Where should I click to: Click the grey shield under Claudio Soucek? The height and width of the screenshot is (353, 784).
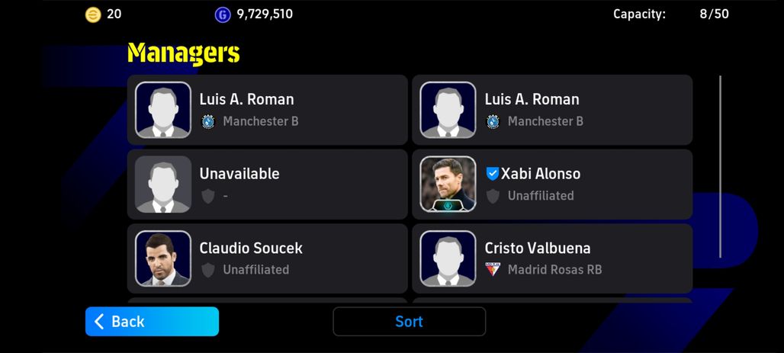(208, 270)
